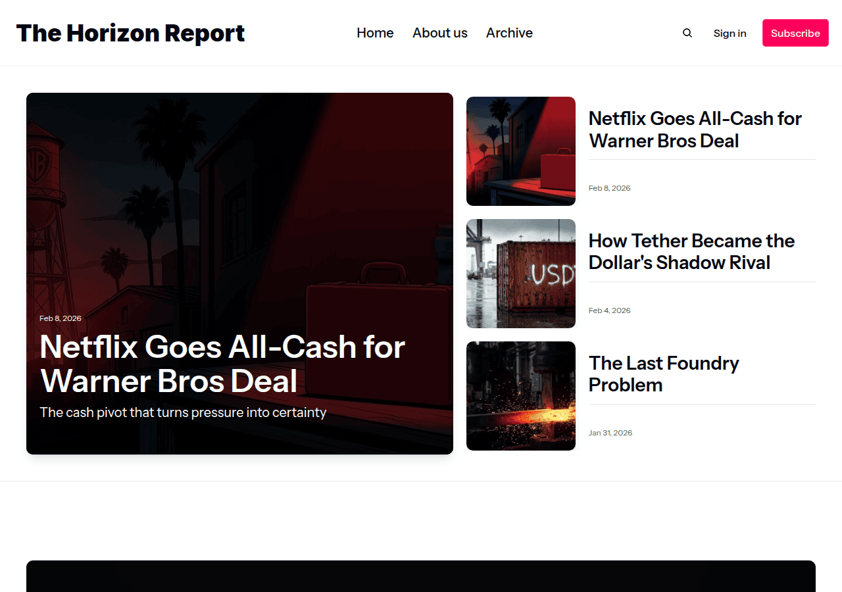
Task: Open the Archive menu item
Action: click(509, 33)
